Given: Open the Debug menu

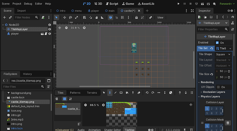Looking at the screenshot, I should tap(28, 4).
